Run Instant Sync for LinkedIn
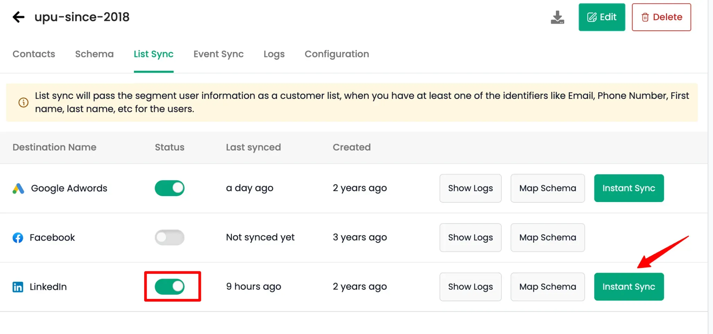 click(629, 287)
